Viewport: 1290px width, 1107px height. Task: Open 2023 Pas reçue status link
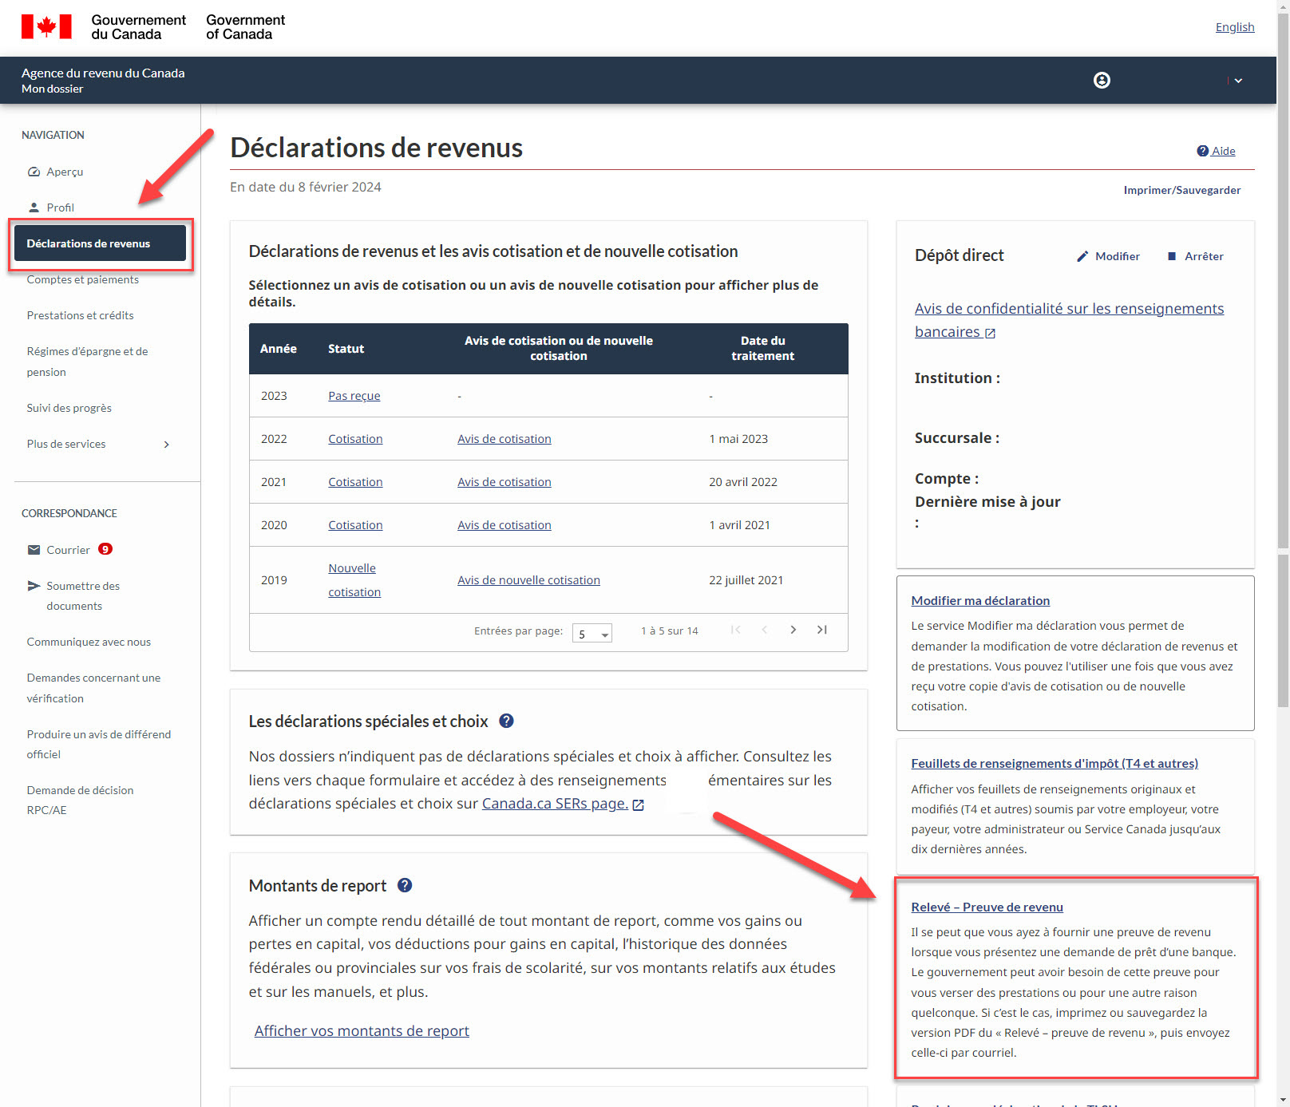click(354, 396)
